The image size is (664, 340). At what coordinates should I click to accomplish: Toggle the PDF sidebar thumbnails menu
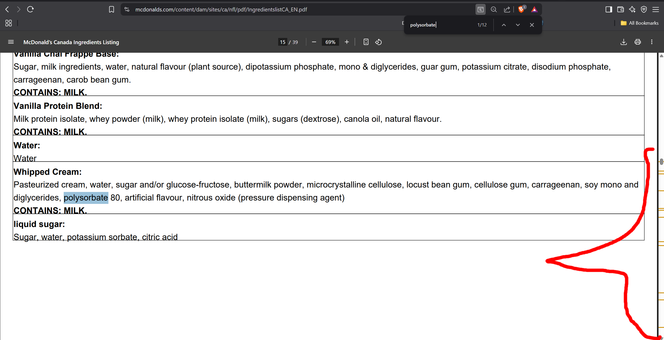[x=11, y=42]
